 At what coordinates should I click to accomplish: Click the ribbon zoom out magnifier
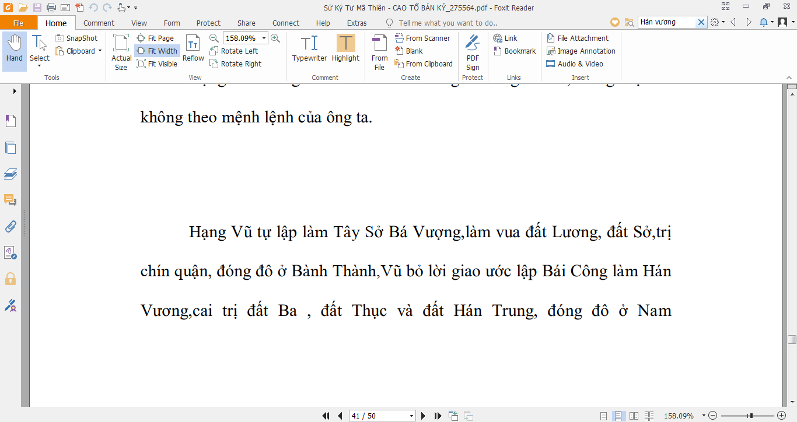tap(214, 38)
